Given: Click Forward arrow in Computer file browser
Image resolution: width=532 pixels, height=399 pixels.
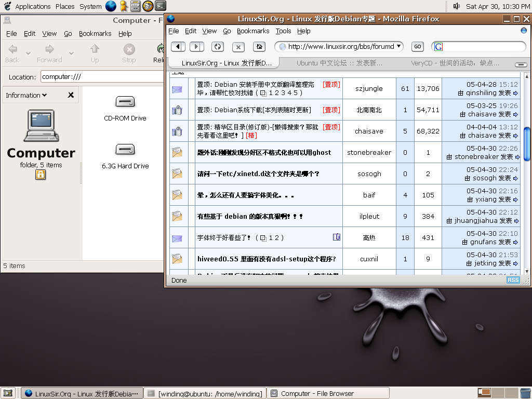Looking at the screenshot, I should pos(49,54).
